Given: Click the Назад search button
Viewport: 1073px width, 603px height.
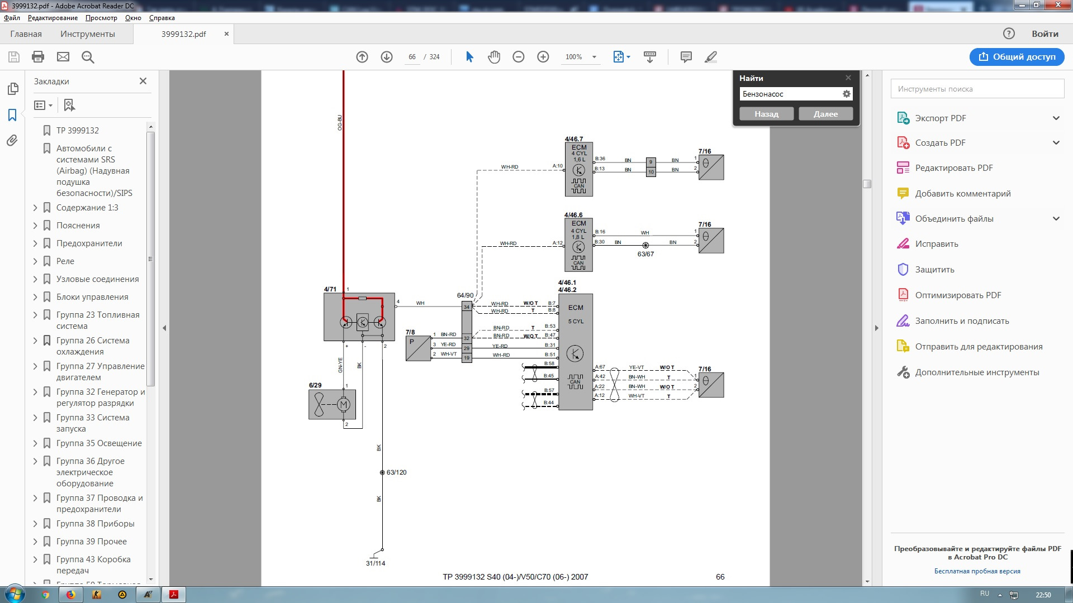Looking at the screenshot, I should coord(766,114).
